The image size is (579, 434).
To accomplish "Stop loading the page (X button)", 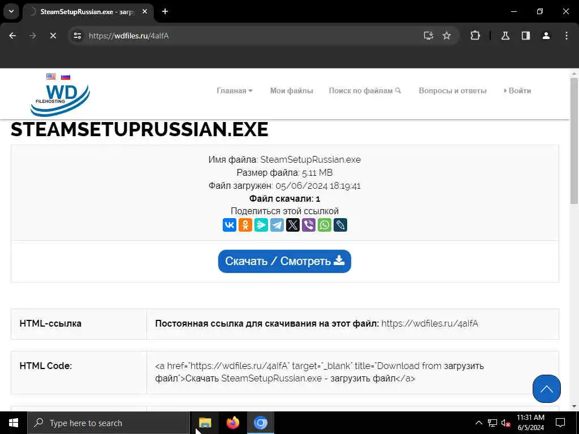I will click(53, 36).
